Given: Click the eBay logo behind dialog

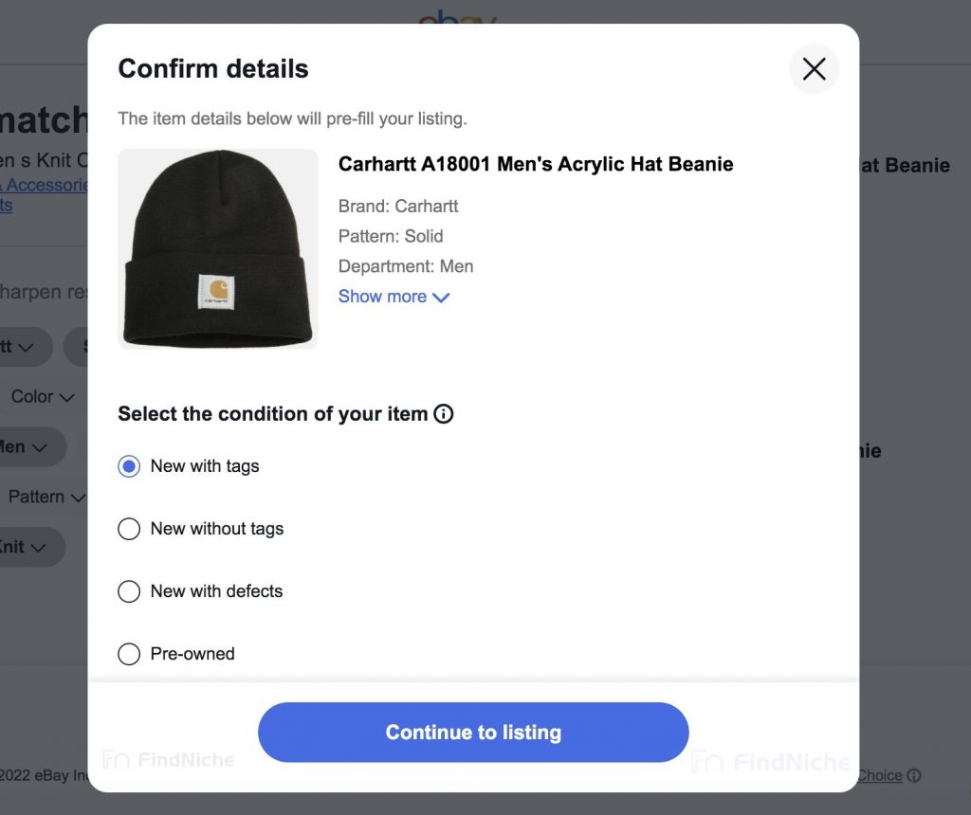Looking at the screenshot, I should tap(457, 16).
